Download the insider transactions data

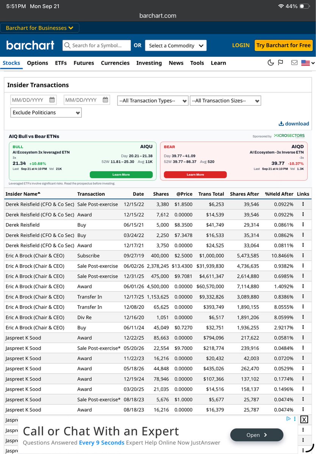coord(294,124)
